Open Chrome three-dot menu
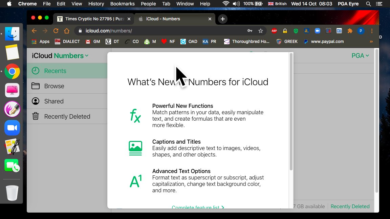This screenshot has width=390, height=219. point(372,31)
